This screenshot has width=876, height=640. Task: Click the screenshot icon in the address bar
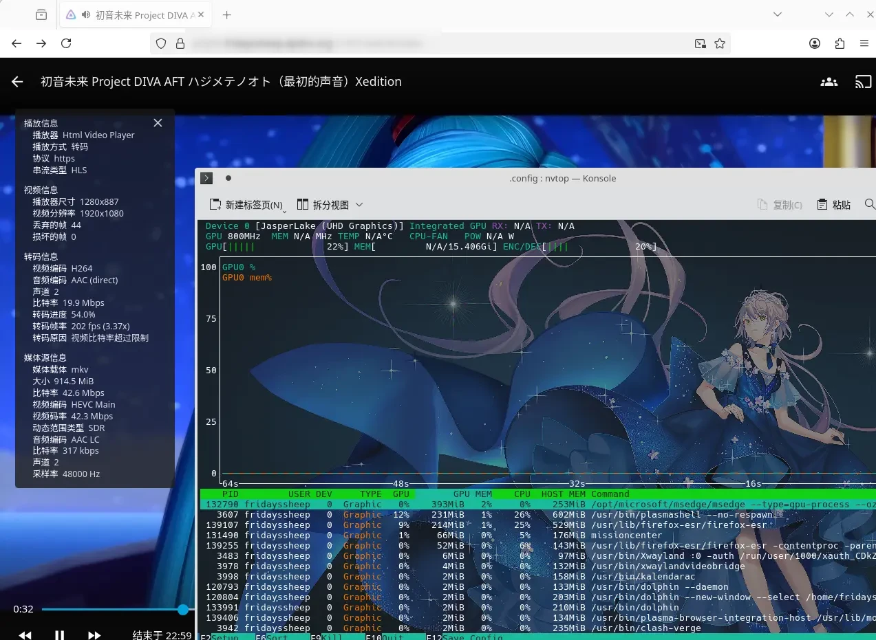[699, 43]
